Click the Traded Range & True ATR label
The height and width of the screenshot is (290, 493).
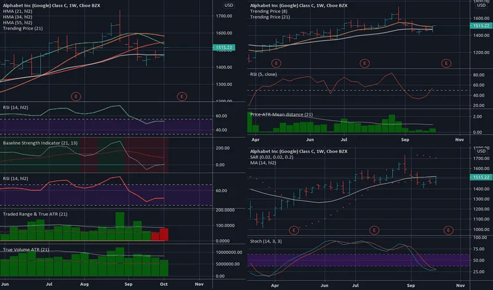pos(35,213)
